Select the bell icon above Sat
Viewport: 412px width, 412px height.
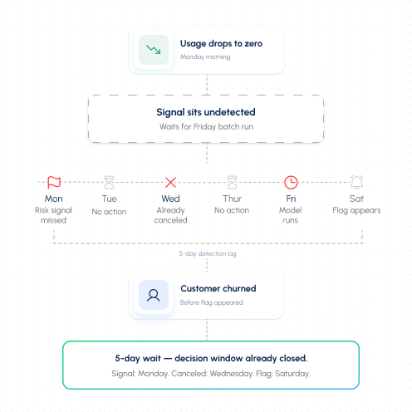[356, 182]
